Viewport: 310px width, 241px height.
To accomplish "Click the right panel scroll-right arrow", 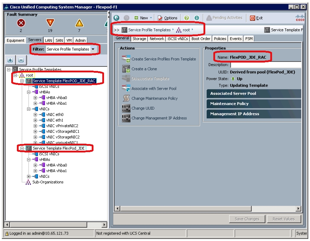I will click(298, 208).
